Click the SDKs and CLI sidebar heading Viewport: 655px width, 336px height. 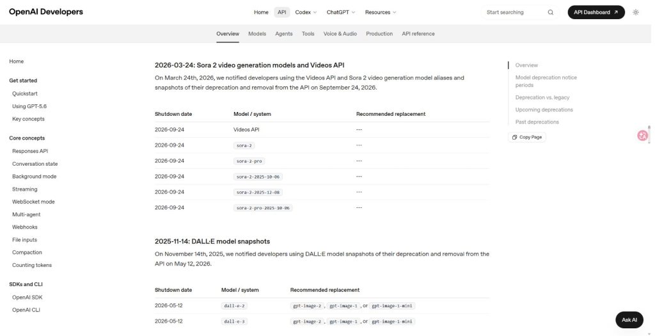pyautogui.click(x=26, y=284)
